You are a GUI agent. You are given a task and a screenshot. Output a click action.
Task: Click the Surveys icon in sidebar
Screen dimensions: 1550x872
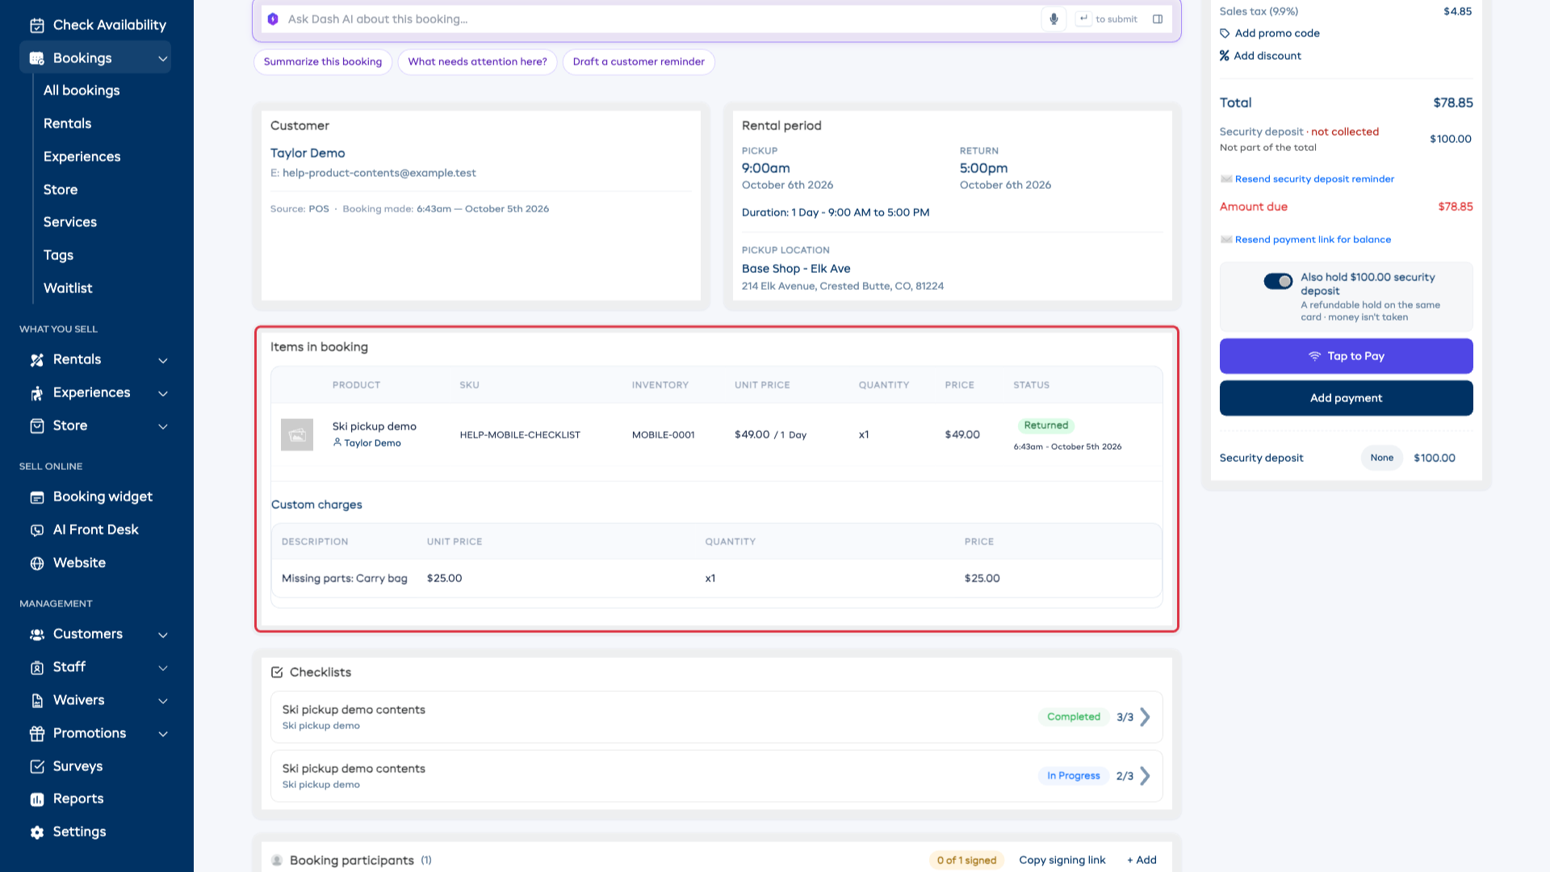[x=37, y=766]
